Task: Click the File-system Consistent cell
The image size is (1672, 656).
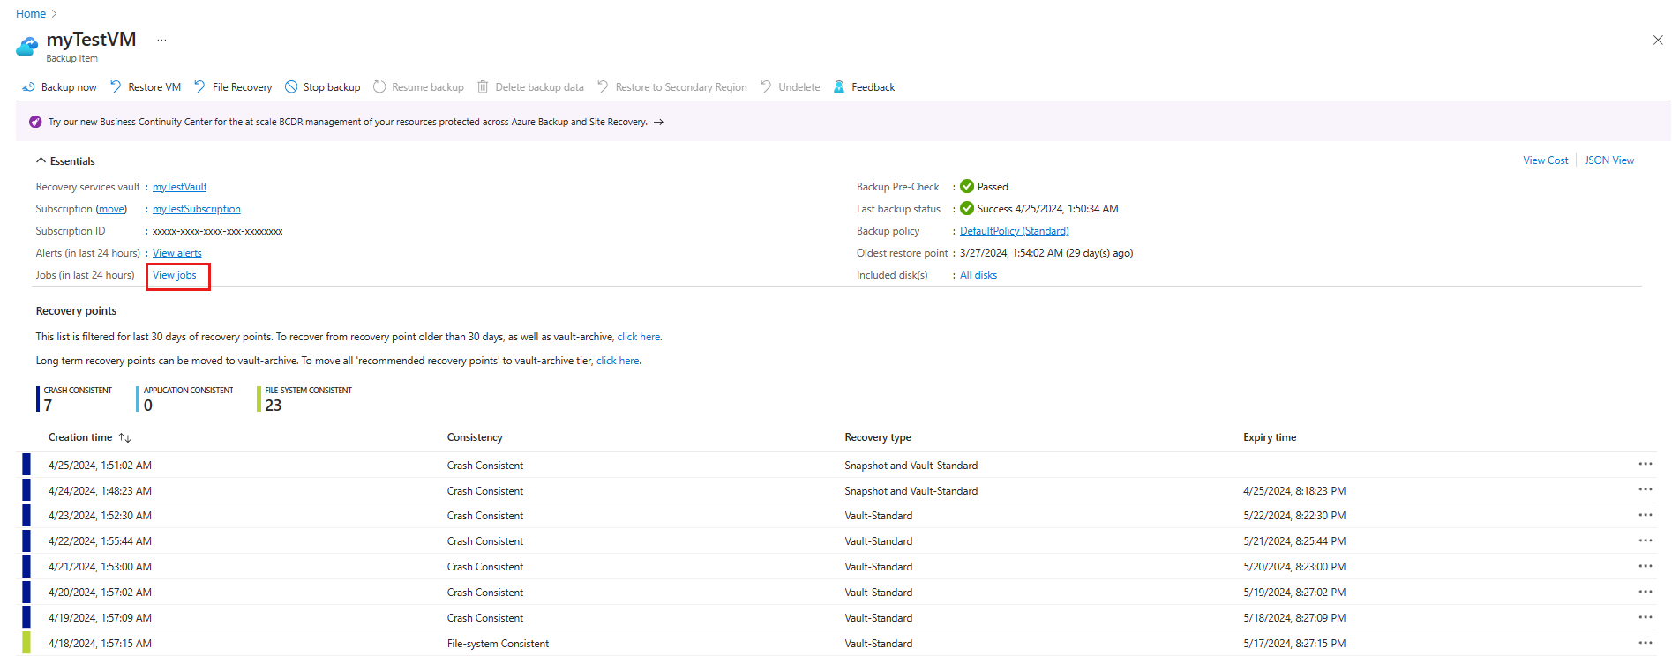Action: pos(498,644)
